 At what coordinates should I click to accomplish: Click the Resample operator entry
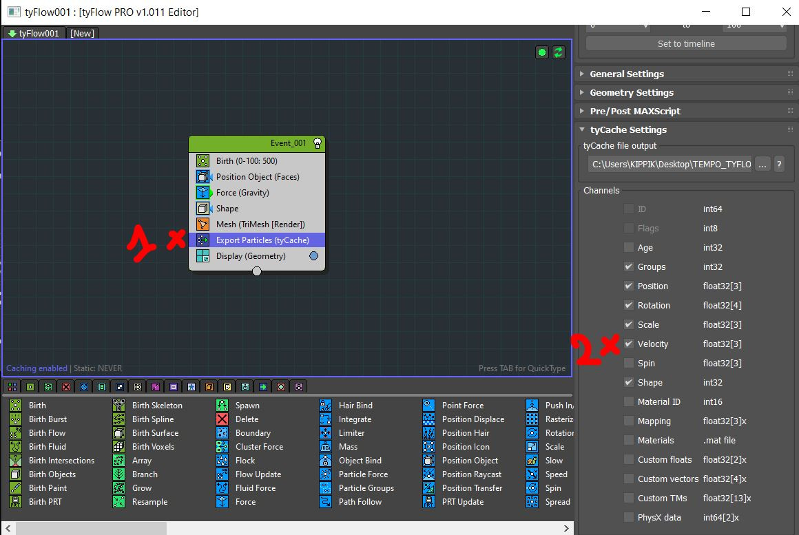[140, 501]
